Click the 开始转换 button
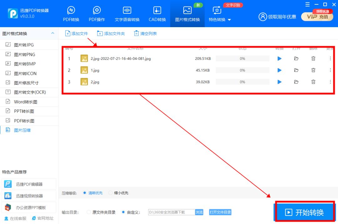The width and height of the screenshot is (338, 224). (x=305, y=212)
